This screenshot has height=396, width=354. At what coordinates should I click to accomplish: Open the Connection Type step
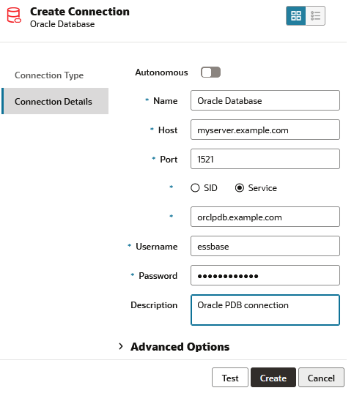49,75
